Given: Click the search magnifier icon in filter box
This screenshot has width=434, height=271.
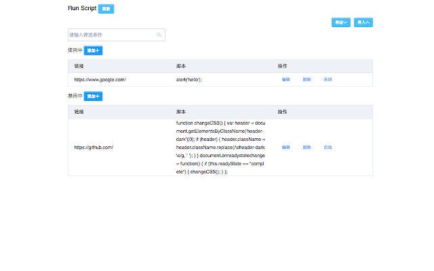Looking at the screenshot, I should 159,35.
